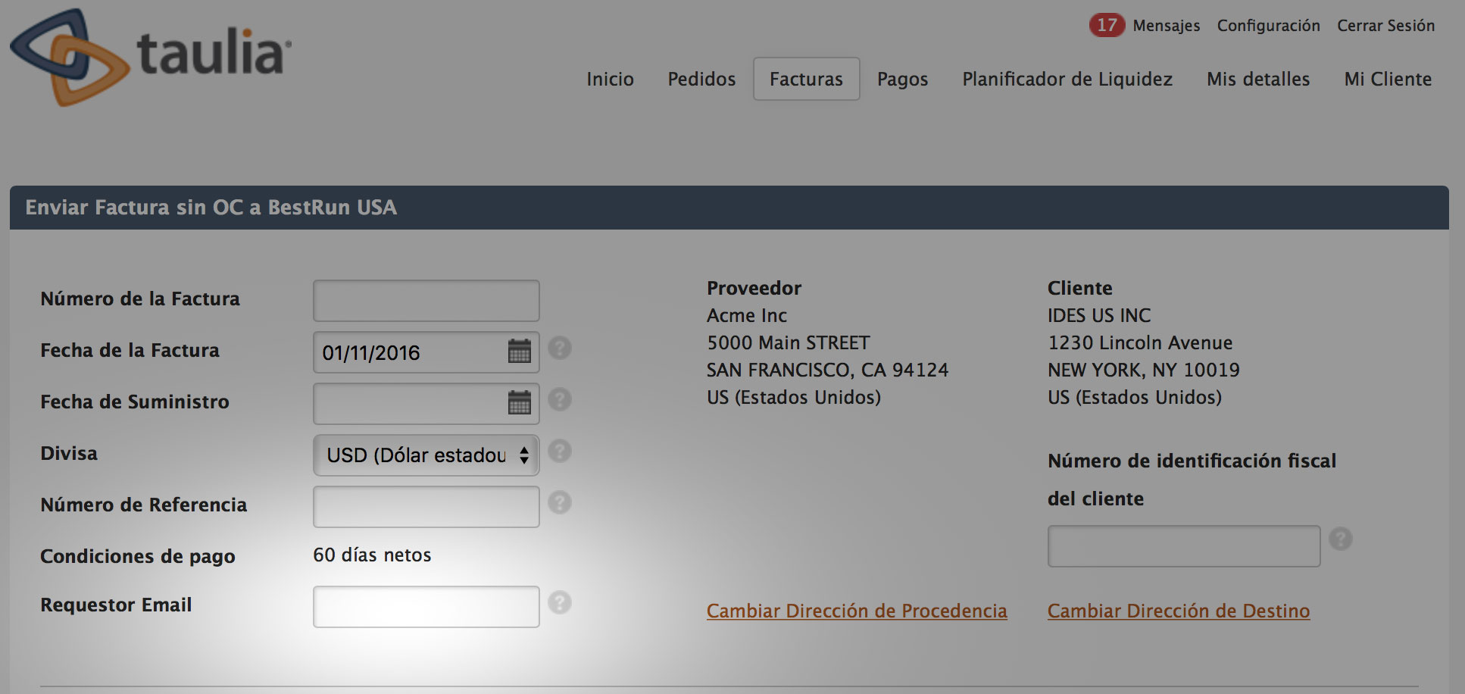Open calendar picker for Fecha de la Factura
Viewport: 1465px width, 694px height.
coord(519,351)
